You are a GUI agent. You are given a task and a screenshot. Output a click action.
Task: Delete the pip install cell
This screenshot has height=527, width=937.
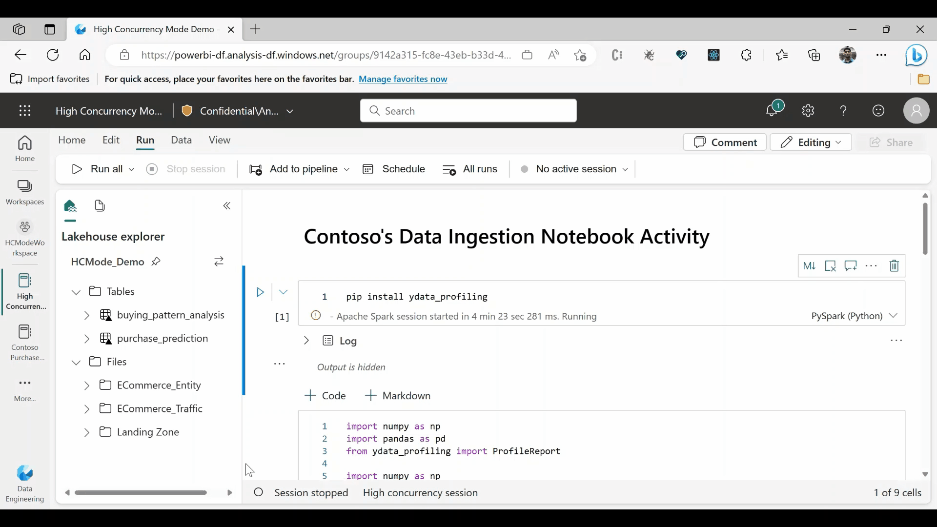point(894,266)
